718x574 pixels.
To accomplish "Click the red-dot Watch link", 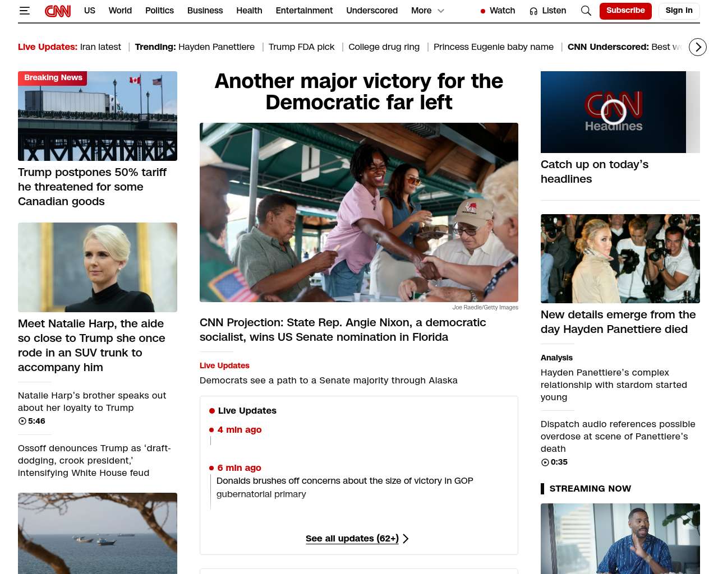I will tap(498, 11).
